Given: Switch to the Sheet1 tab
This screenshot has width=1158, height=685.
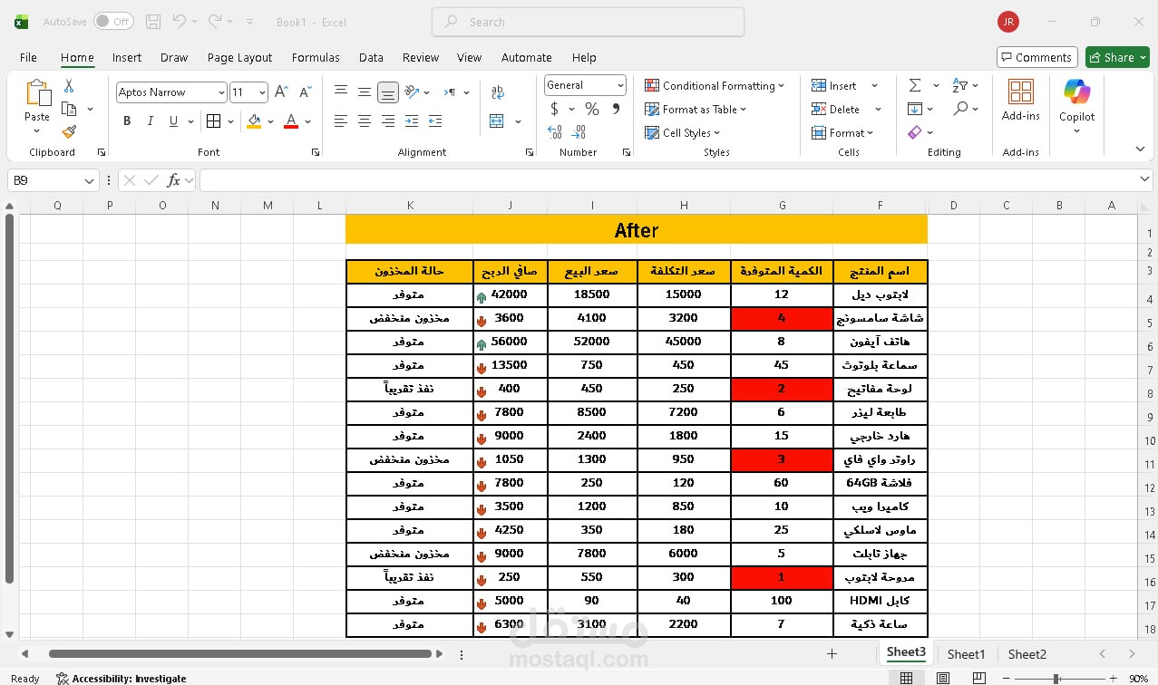Looking at the screenshot, I should point(966,654).
